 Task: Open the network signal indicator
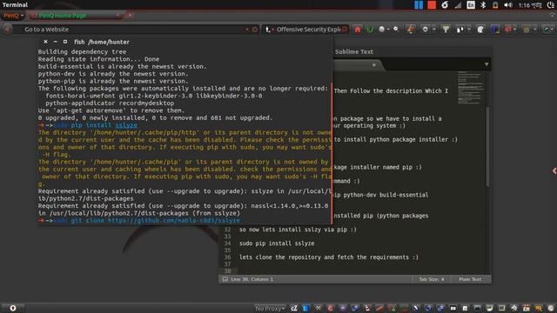[458, 5]
